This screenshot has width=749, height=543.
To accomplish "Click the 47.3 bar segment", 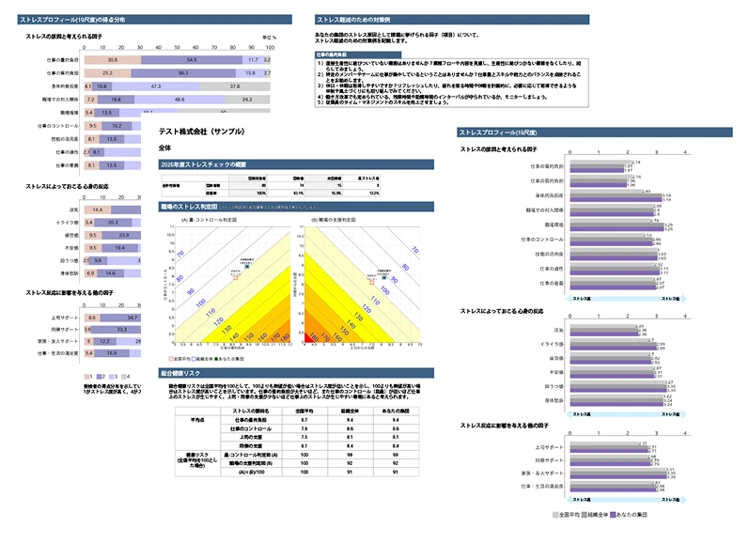I will click(156, 86).
